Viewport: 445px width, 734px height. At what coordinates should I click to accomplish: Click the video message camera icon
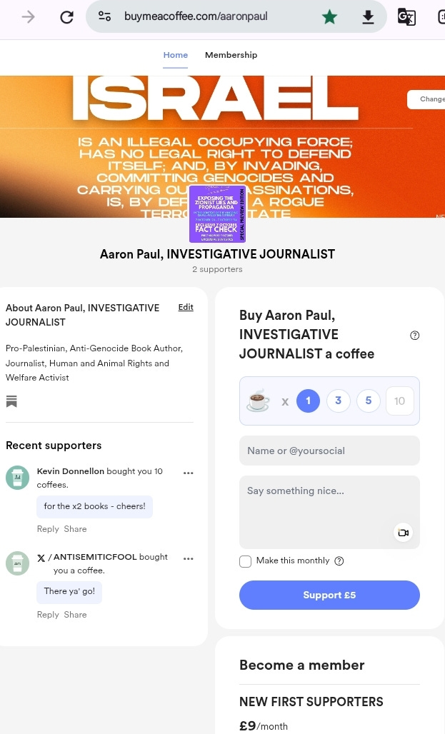click(x=403, y=533)
